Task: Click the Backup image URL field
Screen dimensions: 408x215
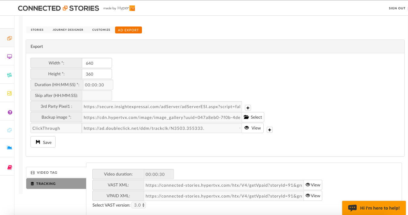Action: tap(162, 117)
